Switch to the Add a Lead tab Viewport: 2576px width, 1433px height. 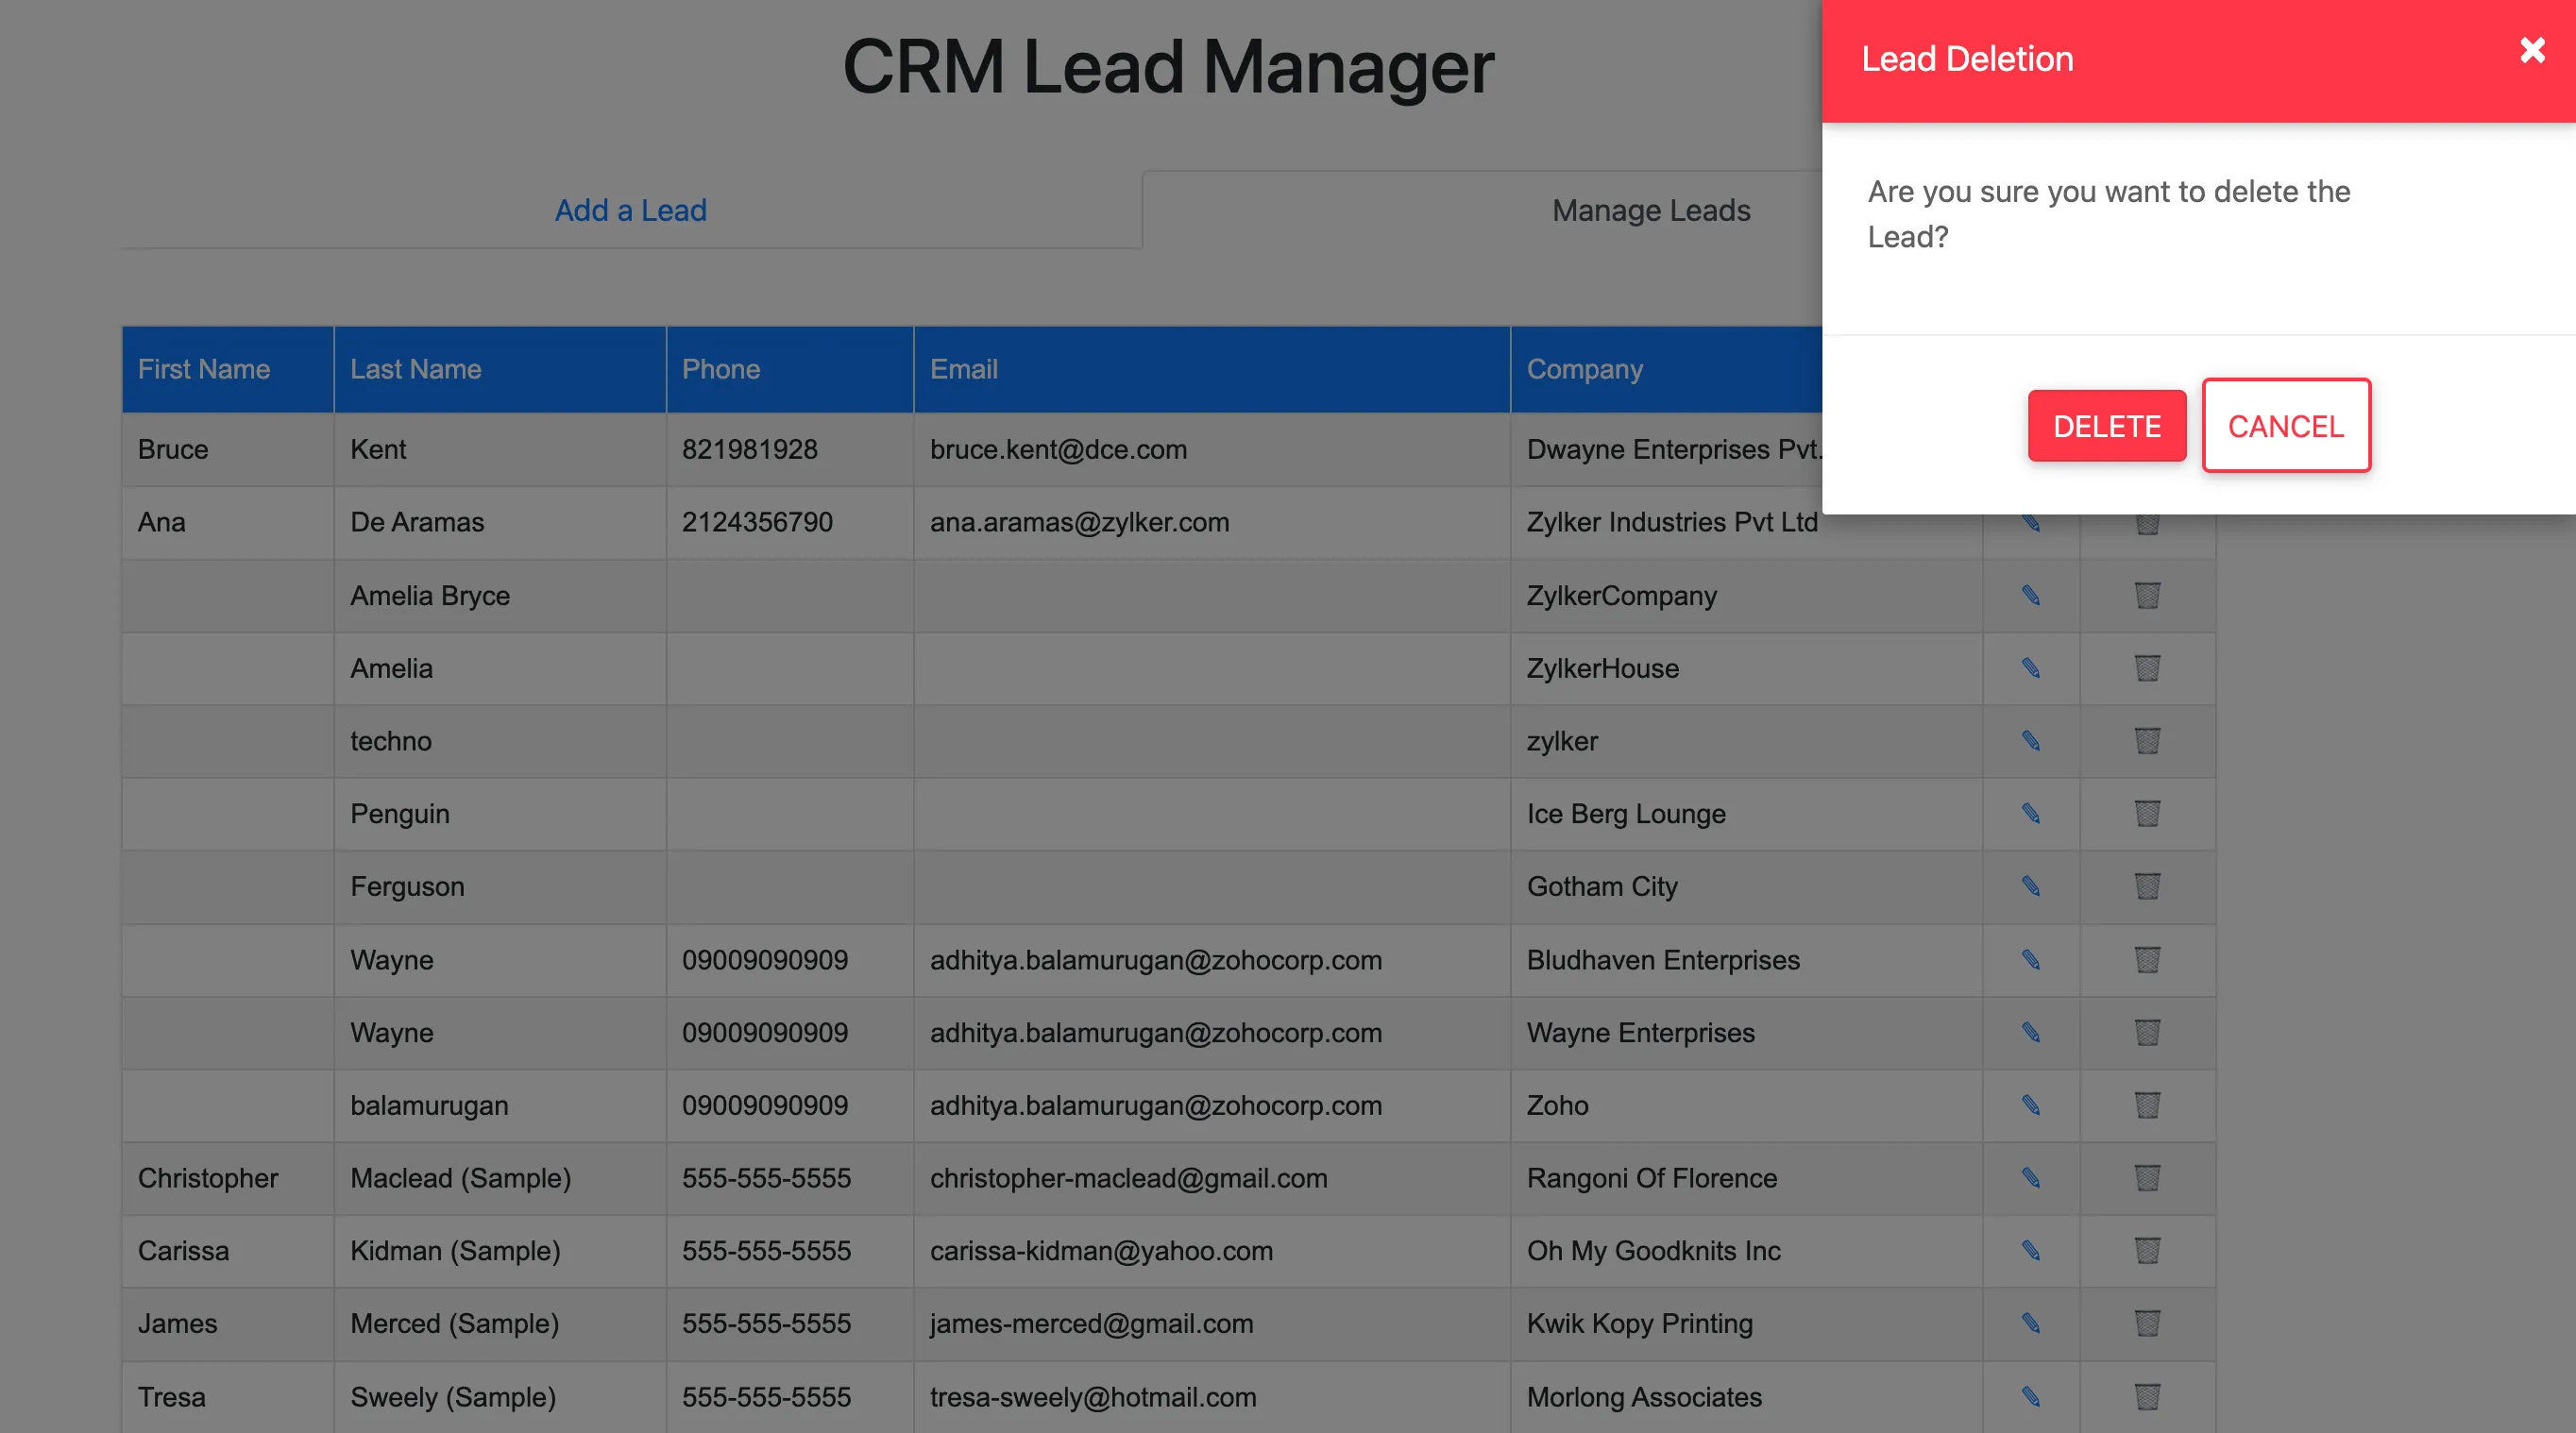(x=630, y=211)
